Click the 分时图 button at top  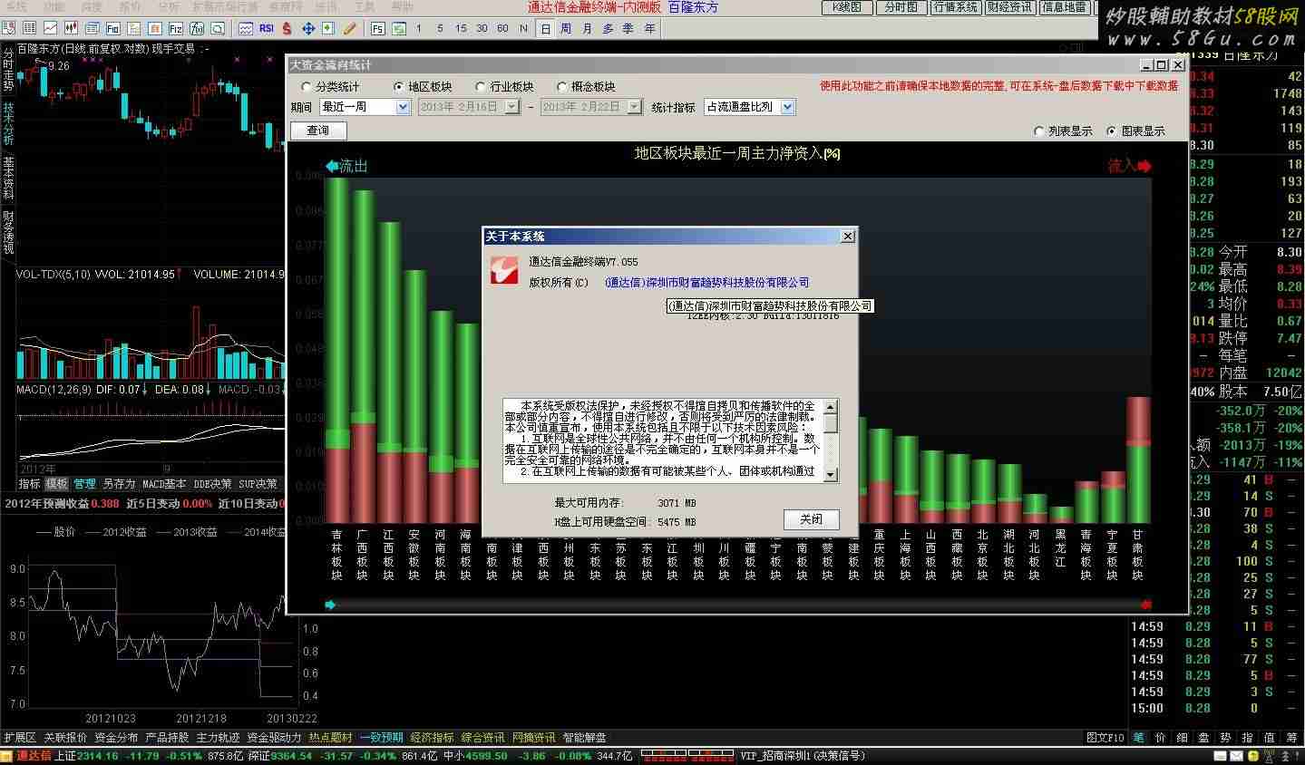(x=901, y=7)
